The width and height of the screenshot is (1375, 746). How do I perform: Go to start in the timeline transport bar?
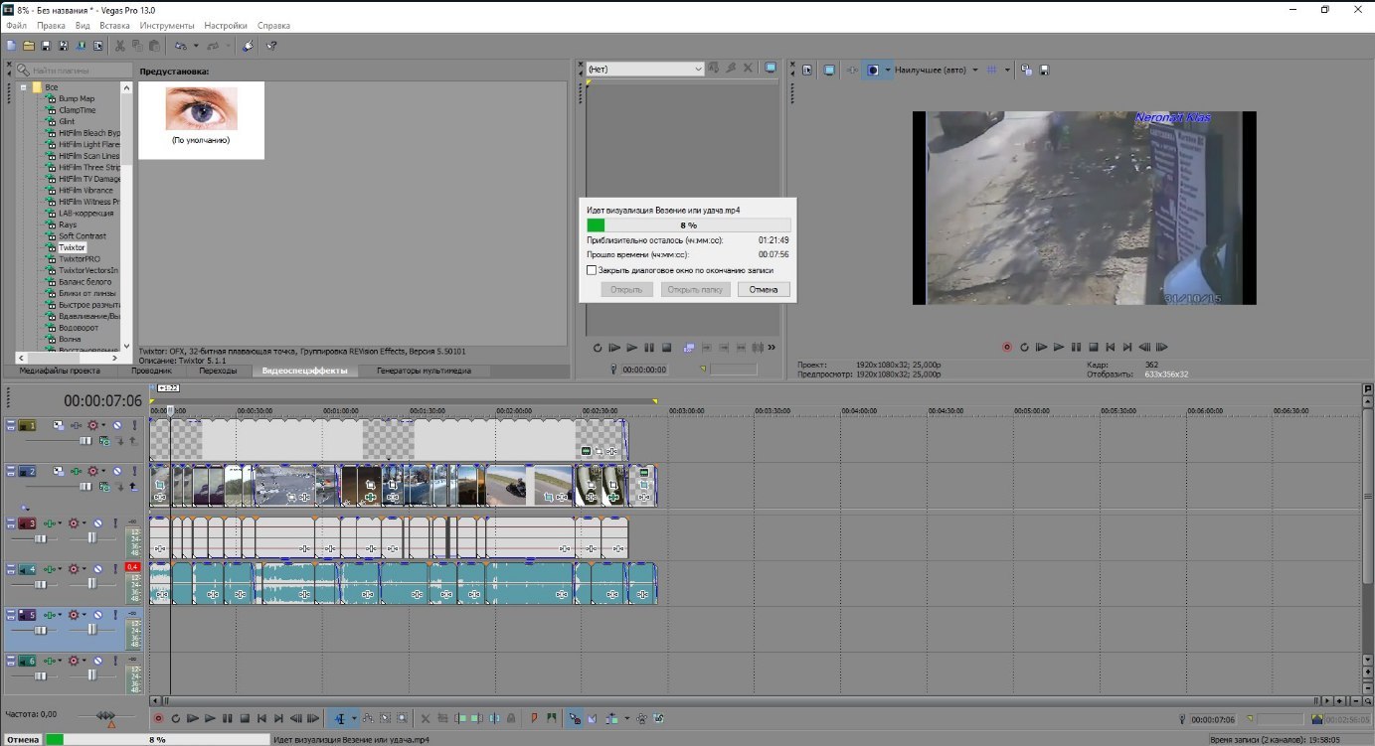tap(261, 718)
